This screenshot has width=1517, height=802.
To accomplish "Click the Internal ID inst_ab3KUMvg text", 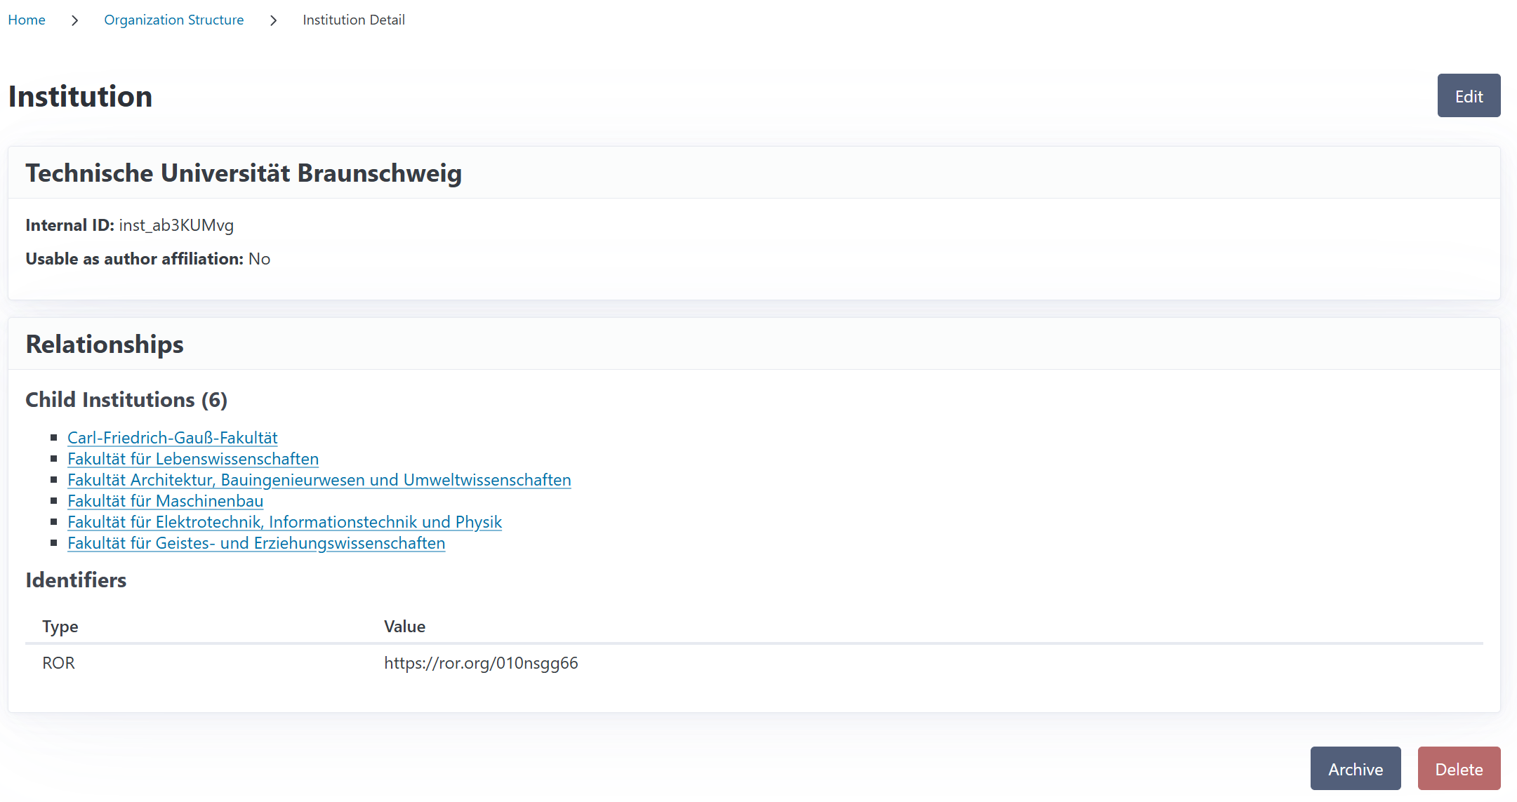I will pyautogui.click(x=175, y=225).
